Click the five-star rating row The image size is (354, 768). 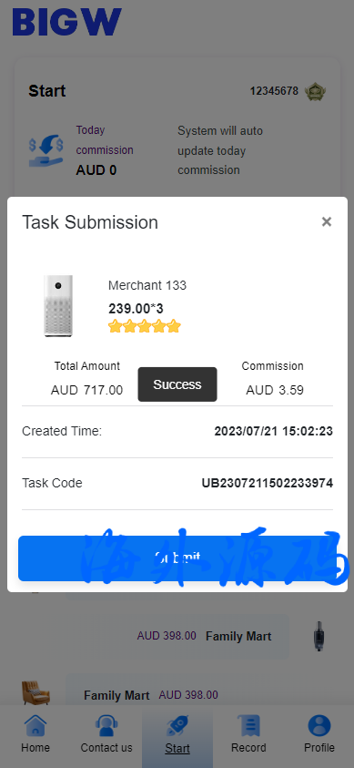145,326
